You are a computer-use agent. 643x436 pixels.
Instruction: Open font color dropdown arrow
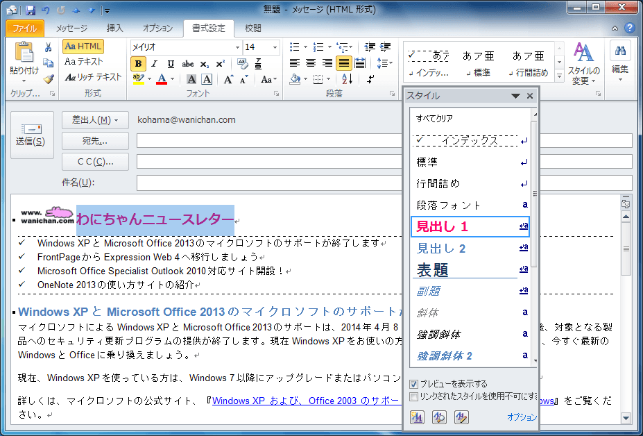172,79
